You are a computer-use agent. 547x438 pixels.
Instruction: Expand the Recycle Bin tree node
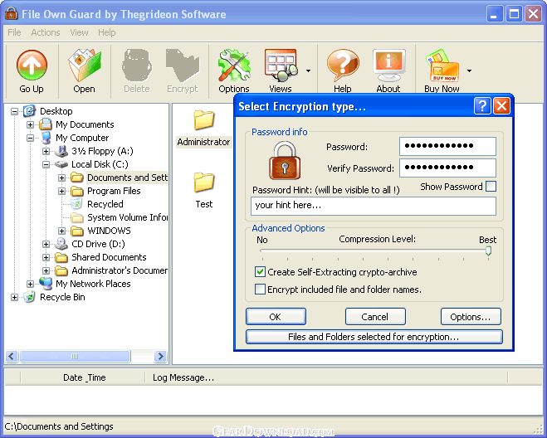14,298
